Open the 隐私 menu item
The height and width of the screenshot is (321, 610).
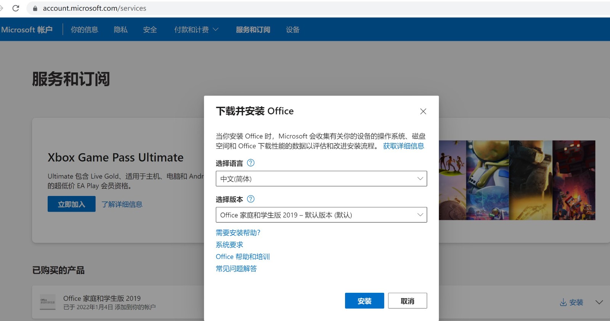pos(120,30)
